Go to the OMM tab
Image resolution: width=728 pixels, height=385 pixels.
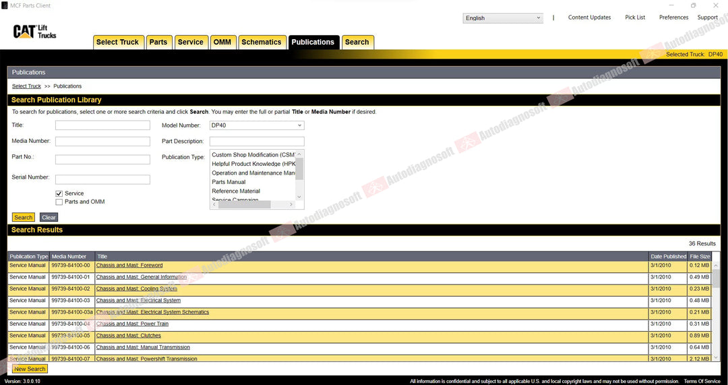(222, 42)
